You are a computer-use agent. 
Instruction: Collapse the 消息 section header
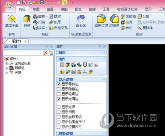click(81, 53)
